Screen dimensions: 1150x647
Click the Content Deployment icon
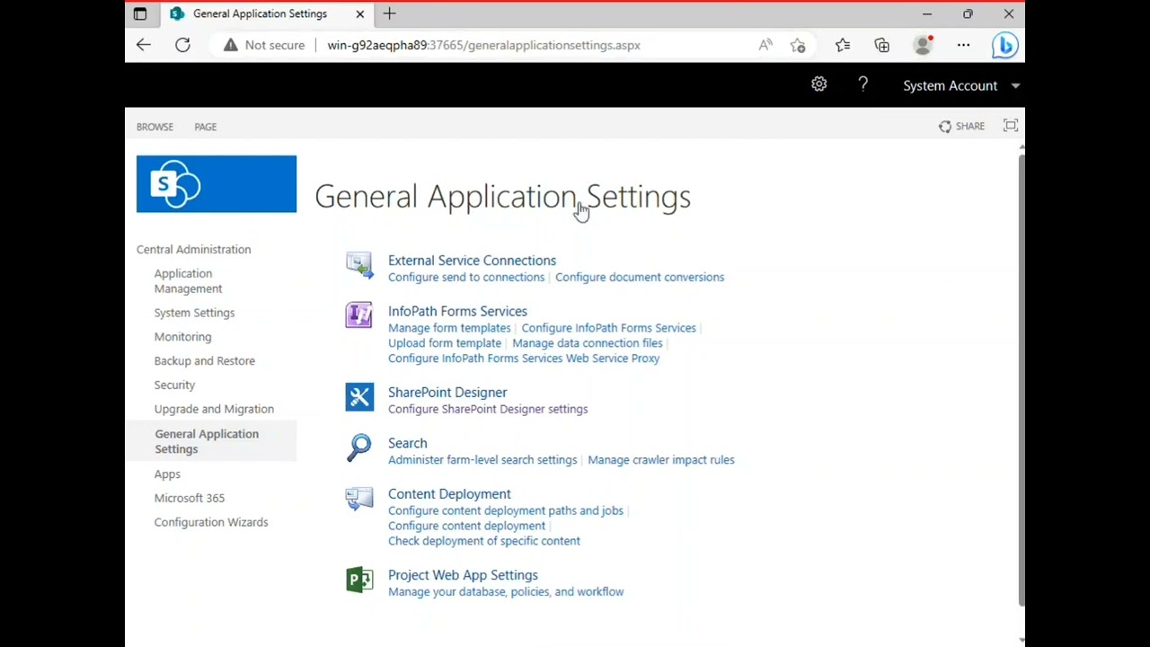359,499
